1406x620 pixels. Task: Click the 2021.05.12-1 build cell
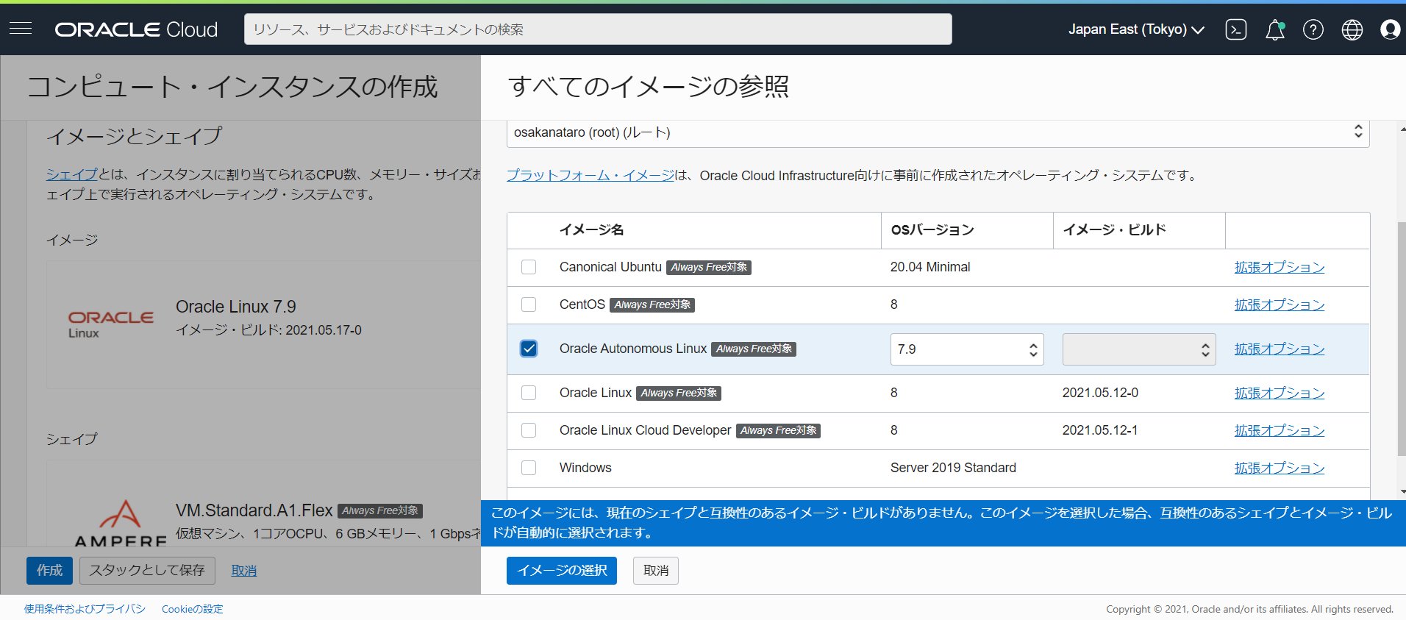[x=1100, y=430]
